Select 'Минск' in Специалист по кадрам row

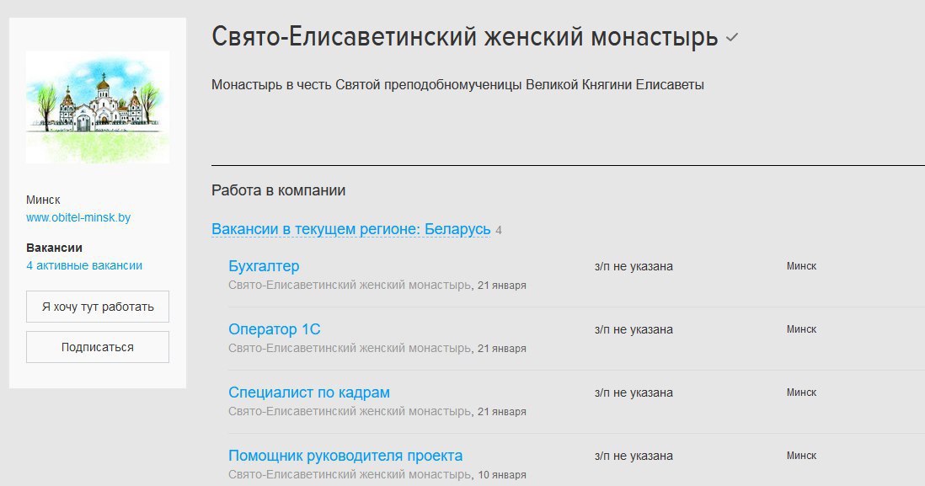tap(801, 393)
